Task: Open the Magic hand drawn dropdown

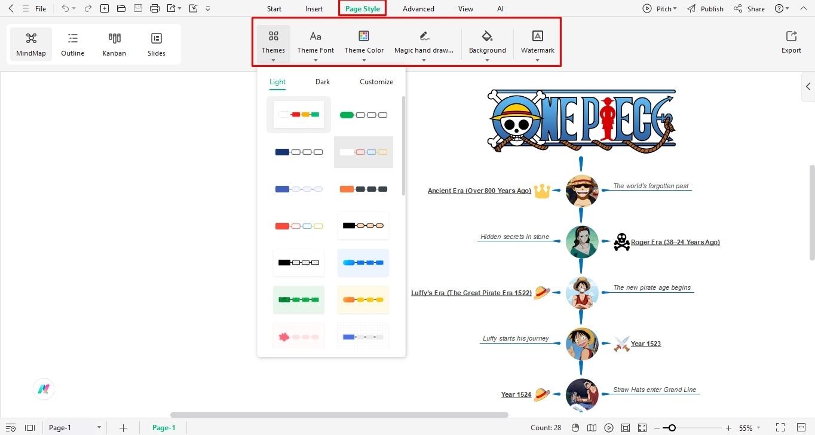Action: pos(424,44)
